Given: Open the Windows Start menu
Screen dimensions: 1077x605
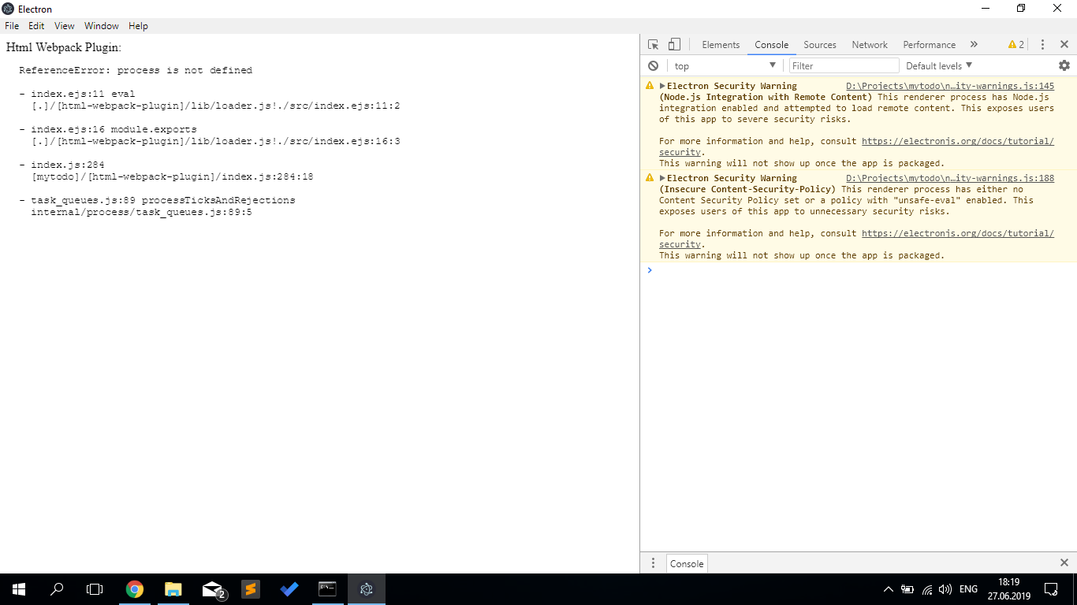Looking at the screenshot, I should 19,589.
